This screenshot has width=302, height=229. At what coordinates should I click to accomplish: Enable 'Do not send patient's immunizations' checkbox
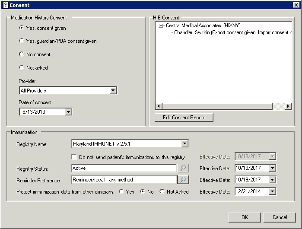tap(74, 157)
